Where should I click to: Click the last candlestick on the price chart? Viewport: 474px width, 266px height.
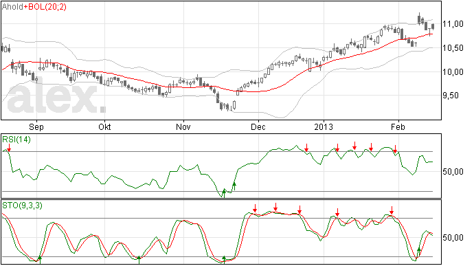pyautogui.click(x=433, y=27)
